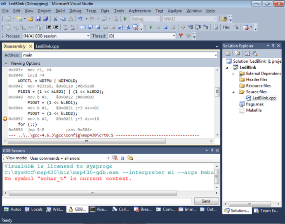The height and width of the screenshot is (224, 285).
Task: Increase line indent
Action: tap(56, 27)
